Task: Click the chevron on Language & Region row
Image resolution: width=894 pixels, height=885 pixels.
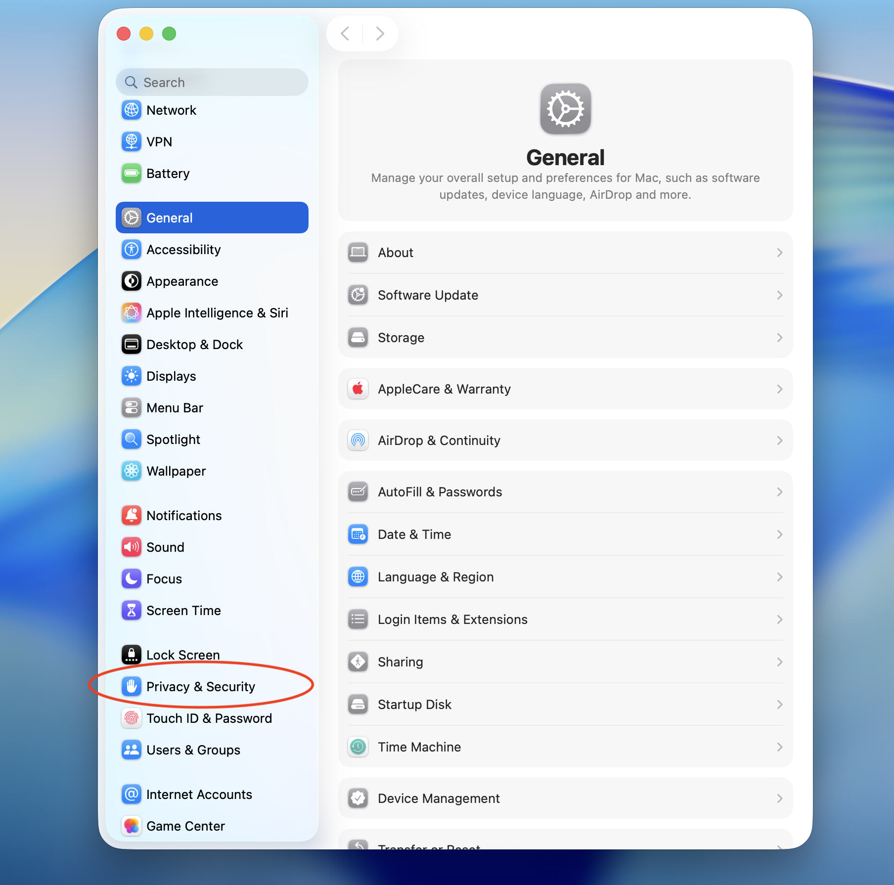Action: pos(780,577)
